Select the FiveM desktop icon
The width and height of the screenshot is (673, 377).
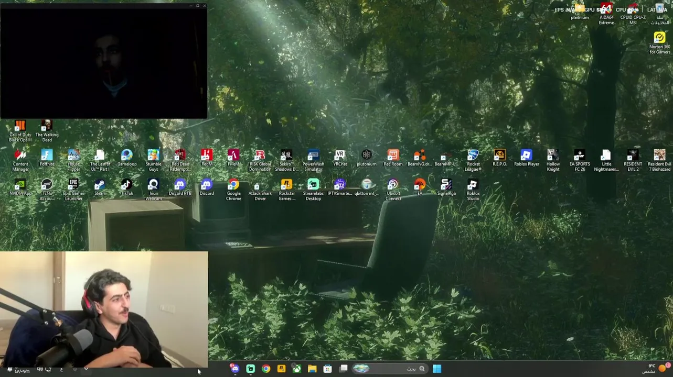[x=233, y=158]
